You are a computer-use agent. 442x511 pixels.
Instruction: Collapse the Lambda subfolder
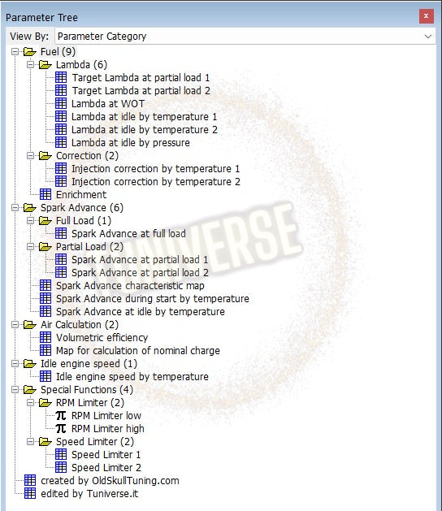click(30, 65)
